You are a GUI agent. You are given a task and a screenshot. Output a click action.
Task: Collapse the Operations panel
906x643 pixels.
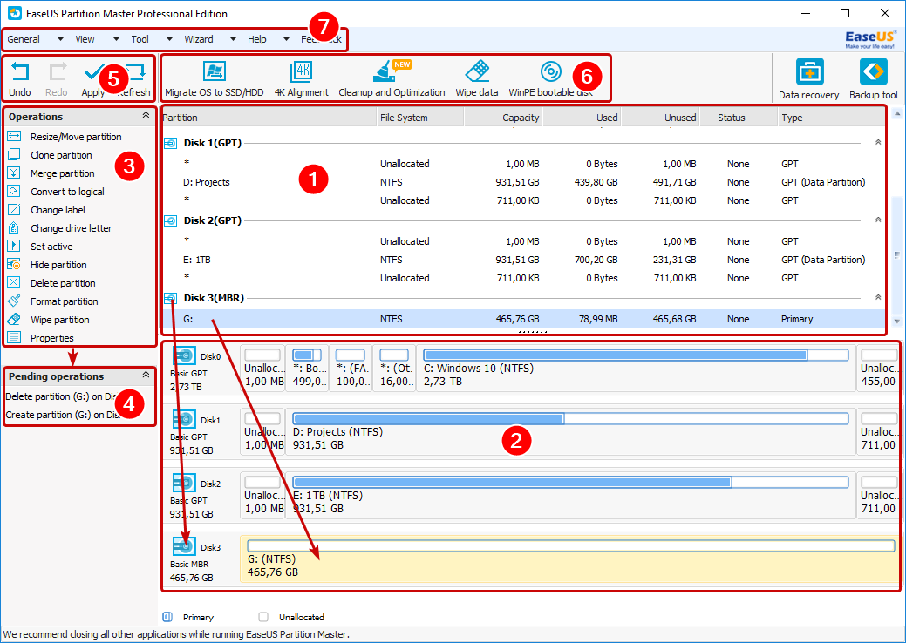(x=146, y=116)
